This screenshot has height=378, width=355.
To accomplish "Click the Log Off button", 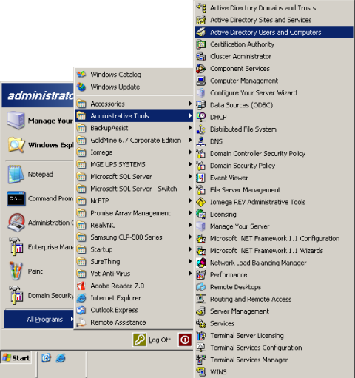I will pos(152,340).
